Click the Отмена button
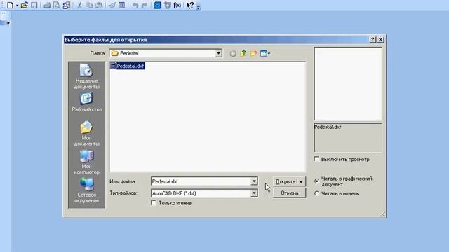The height and width of the screenshot is (252, 449). tap(290, 193)
